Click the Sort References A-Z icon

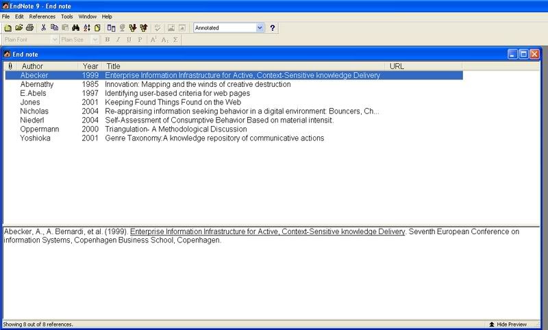(x=87, y=28)
